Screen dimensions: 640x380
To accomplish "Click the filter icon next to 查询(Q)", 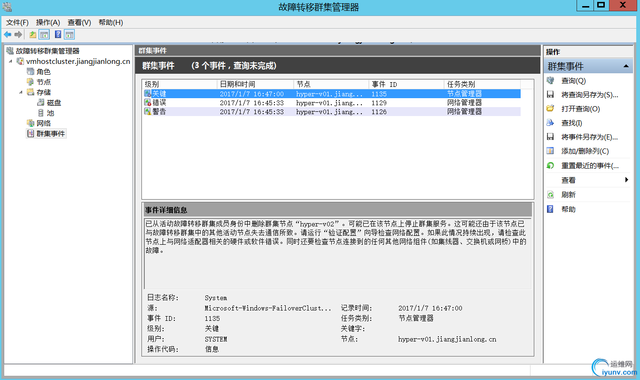I will 551,81.
